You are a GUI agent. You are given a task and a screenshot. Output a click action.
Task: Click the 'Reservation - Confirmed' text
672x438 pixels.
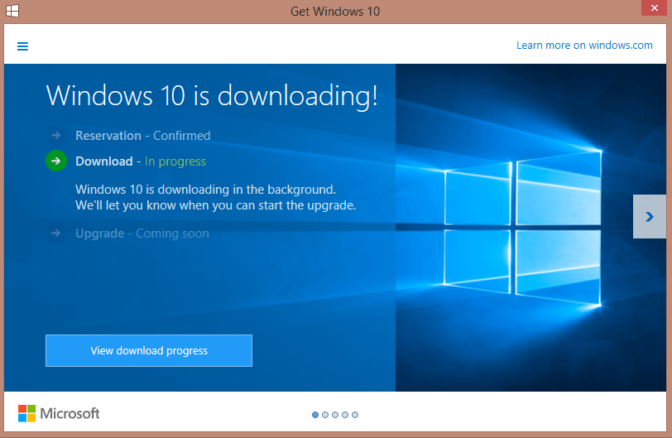[x=142, y=136]
